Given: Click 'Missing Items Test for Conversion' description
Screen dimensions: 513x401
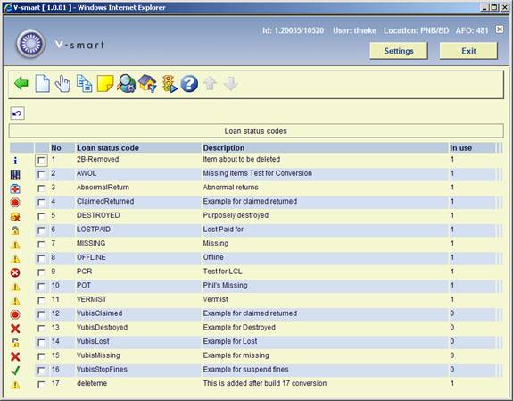Looking at the screenshot, I should tap(258, 173).
